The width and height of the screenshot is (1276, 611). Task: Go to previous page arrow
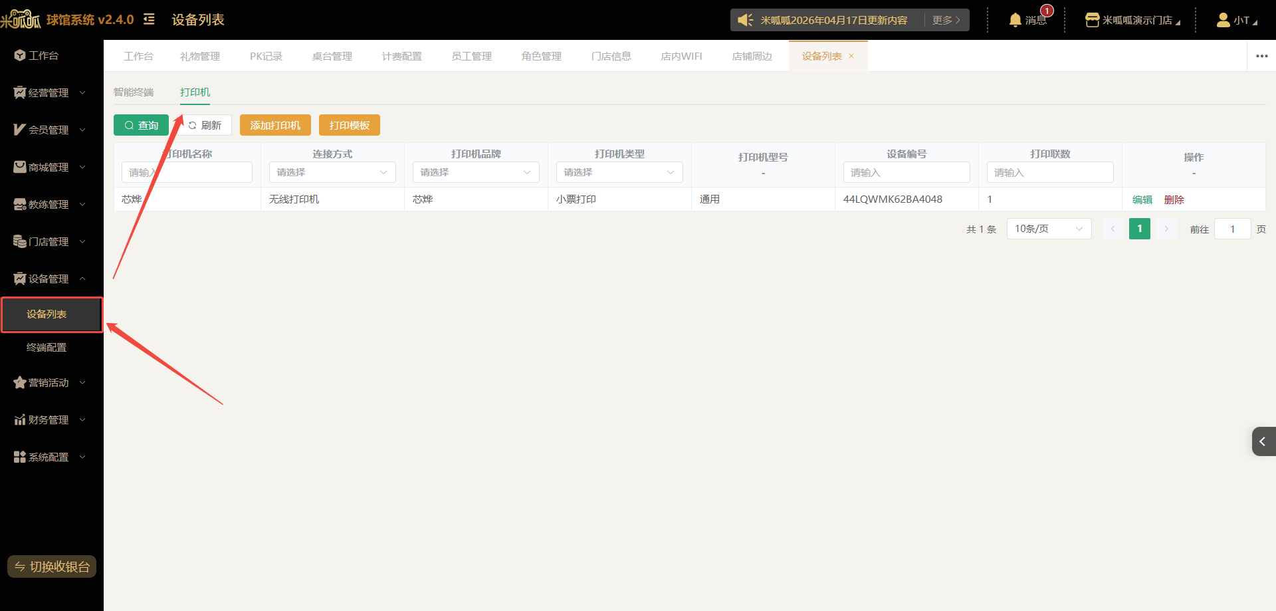(1113, 229)
